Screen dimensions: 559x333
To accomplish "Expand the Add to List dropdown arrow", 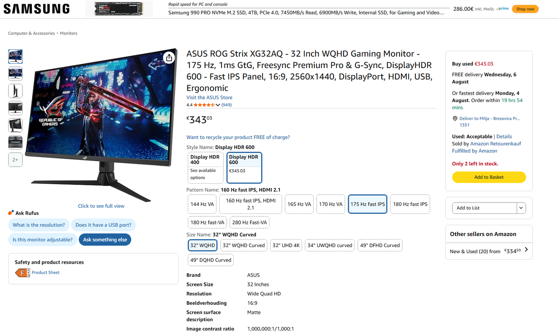I will click(521, 208).
